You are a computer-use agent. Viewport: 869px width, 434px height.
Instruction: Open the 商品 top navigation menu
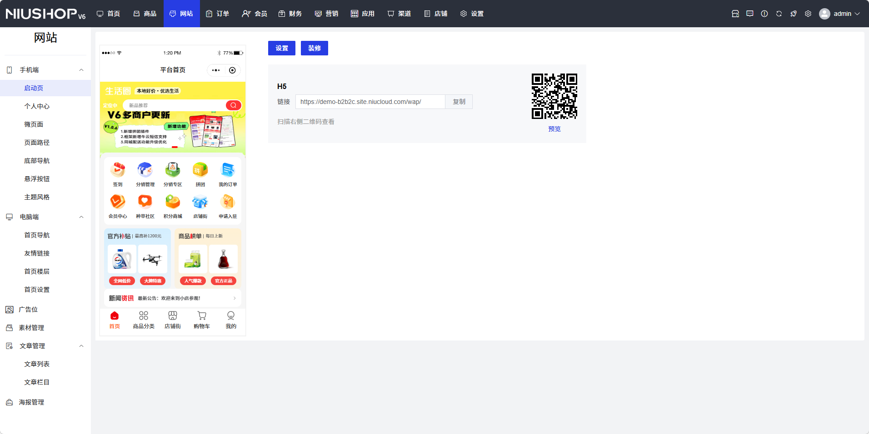pos(145,14)
